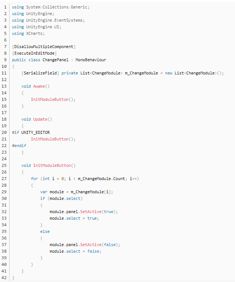Click the MonoBehaviour base class
Viewport: 235px width, 282px height.
(90, 60)
